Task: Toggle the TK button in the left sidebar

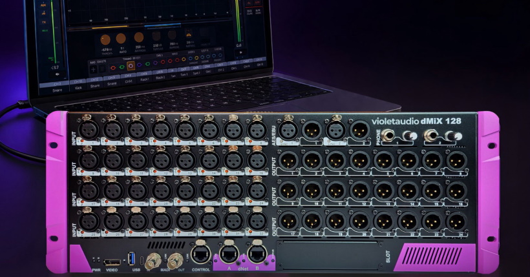Action: [44, 23]
